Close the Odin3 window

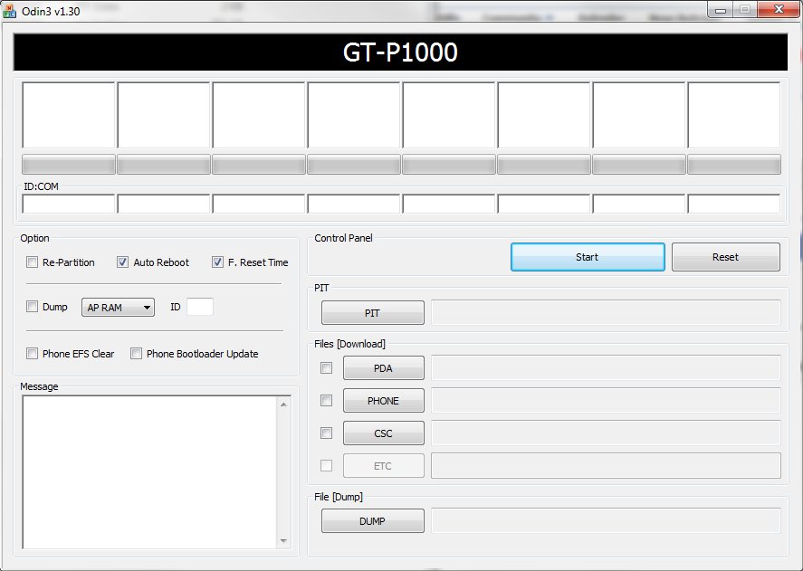point(779,10)
